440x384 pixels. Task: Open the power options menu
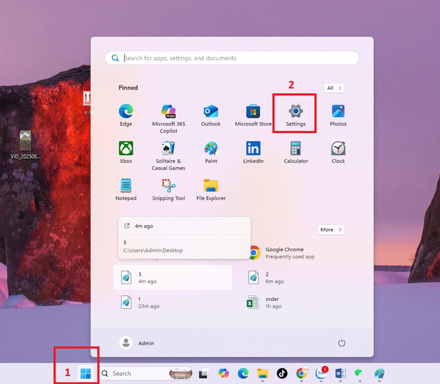[342, 343]
